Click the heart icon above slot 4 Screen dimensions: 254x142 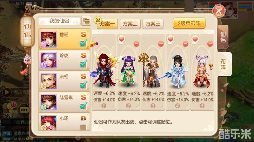pos(170,39)
